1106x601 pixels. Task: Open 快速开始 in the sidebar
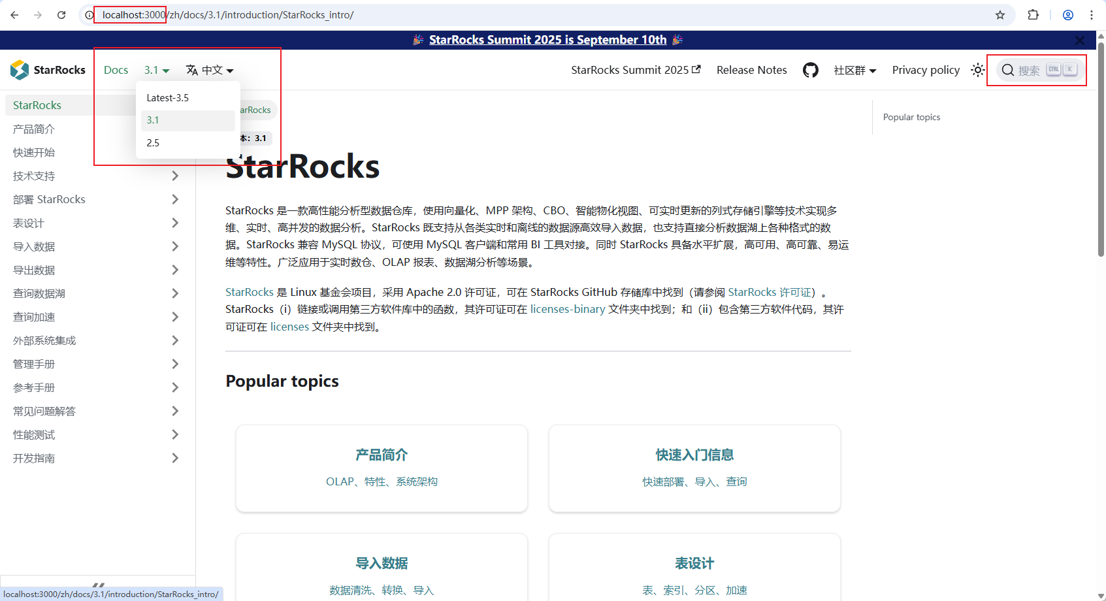(x=34, y=153)
